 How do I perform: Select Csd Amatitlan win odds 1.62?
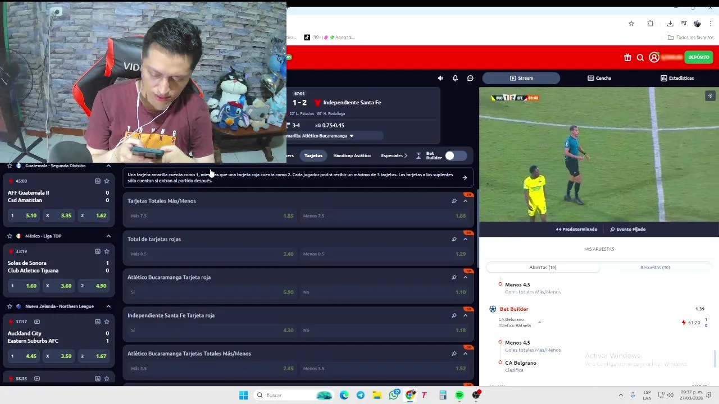pos(93,215)
